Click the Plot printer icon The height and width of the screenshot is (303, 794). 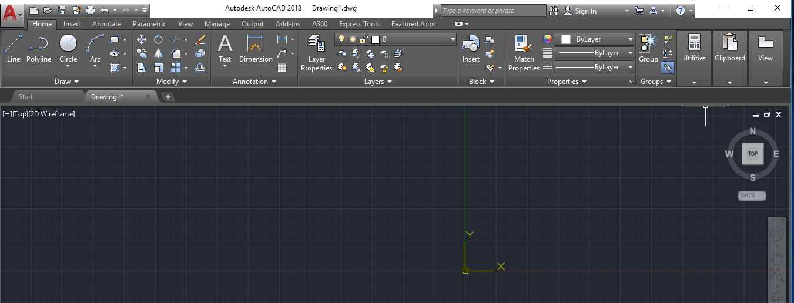coord(90,11)
